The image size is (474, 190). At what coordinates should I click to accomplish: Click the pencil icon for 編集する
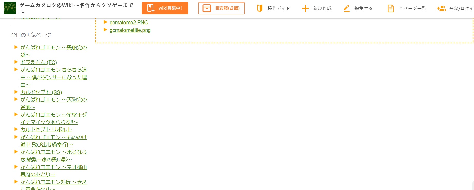coord(346,8)
